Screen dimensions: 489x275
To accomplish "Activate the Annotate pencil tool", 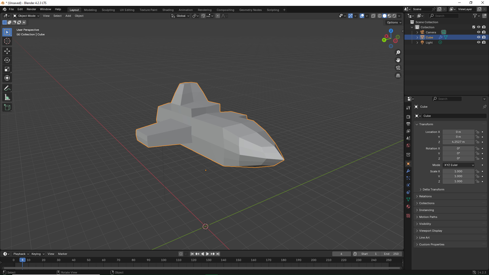I will 7,88.
